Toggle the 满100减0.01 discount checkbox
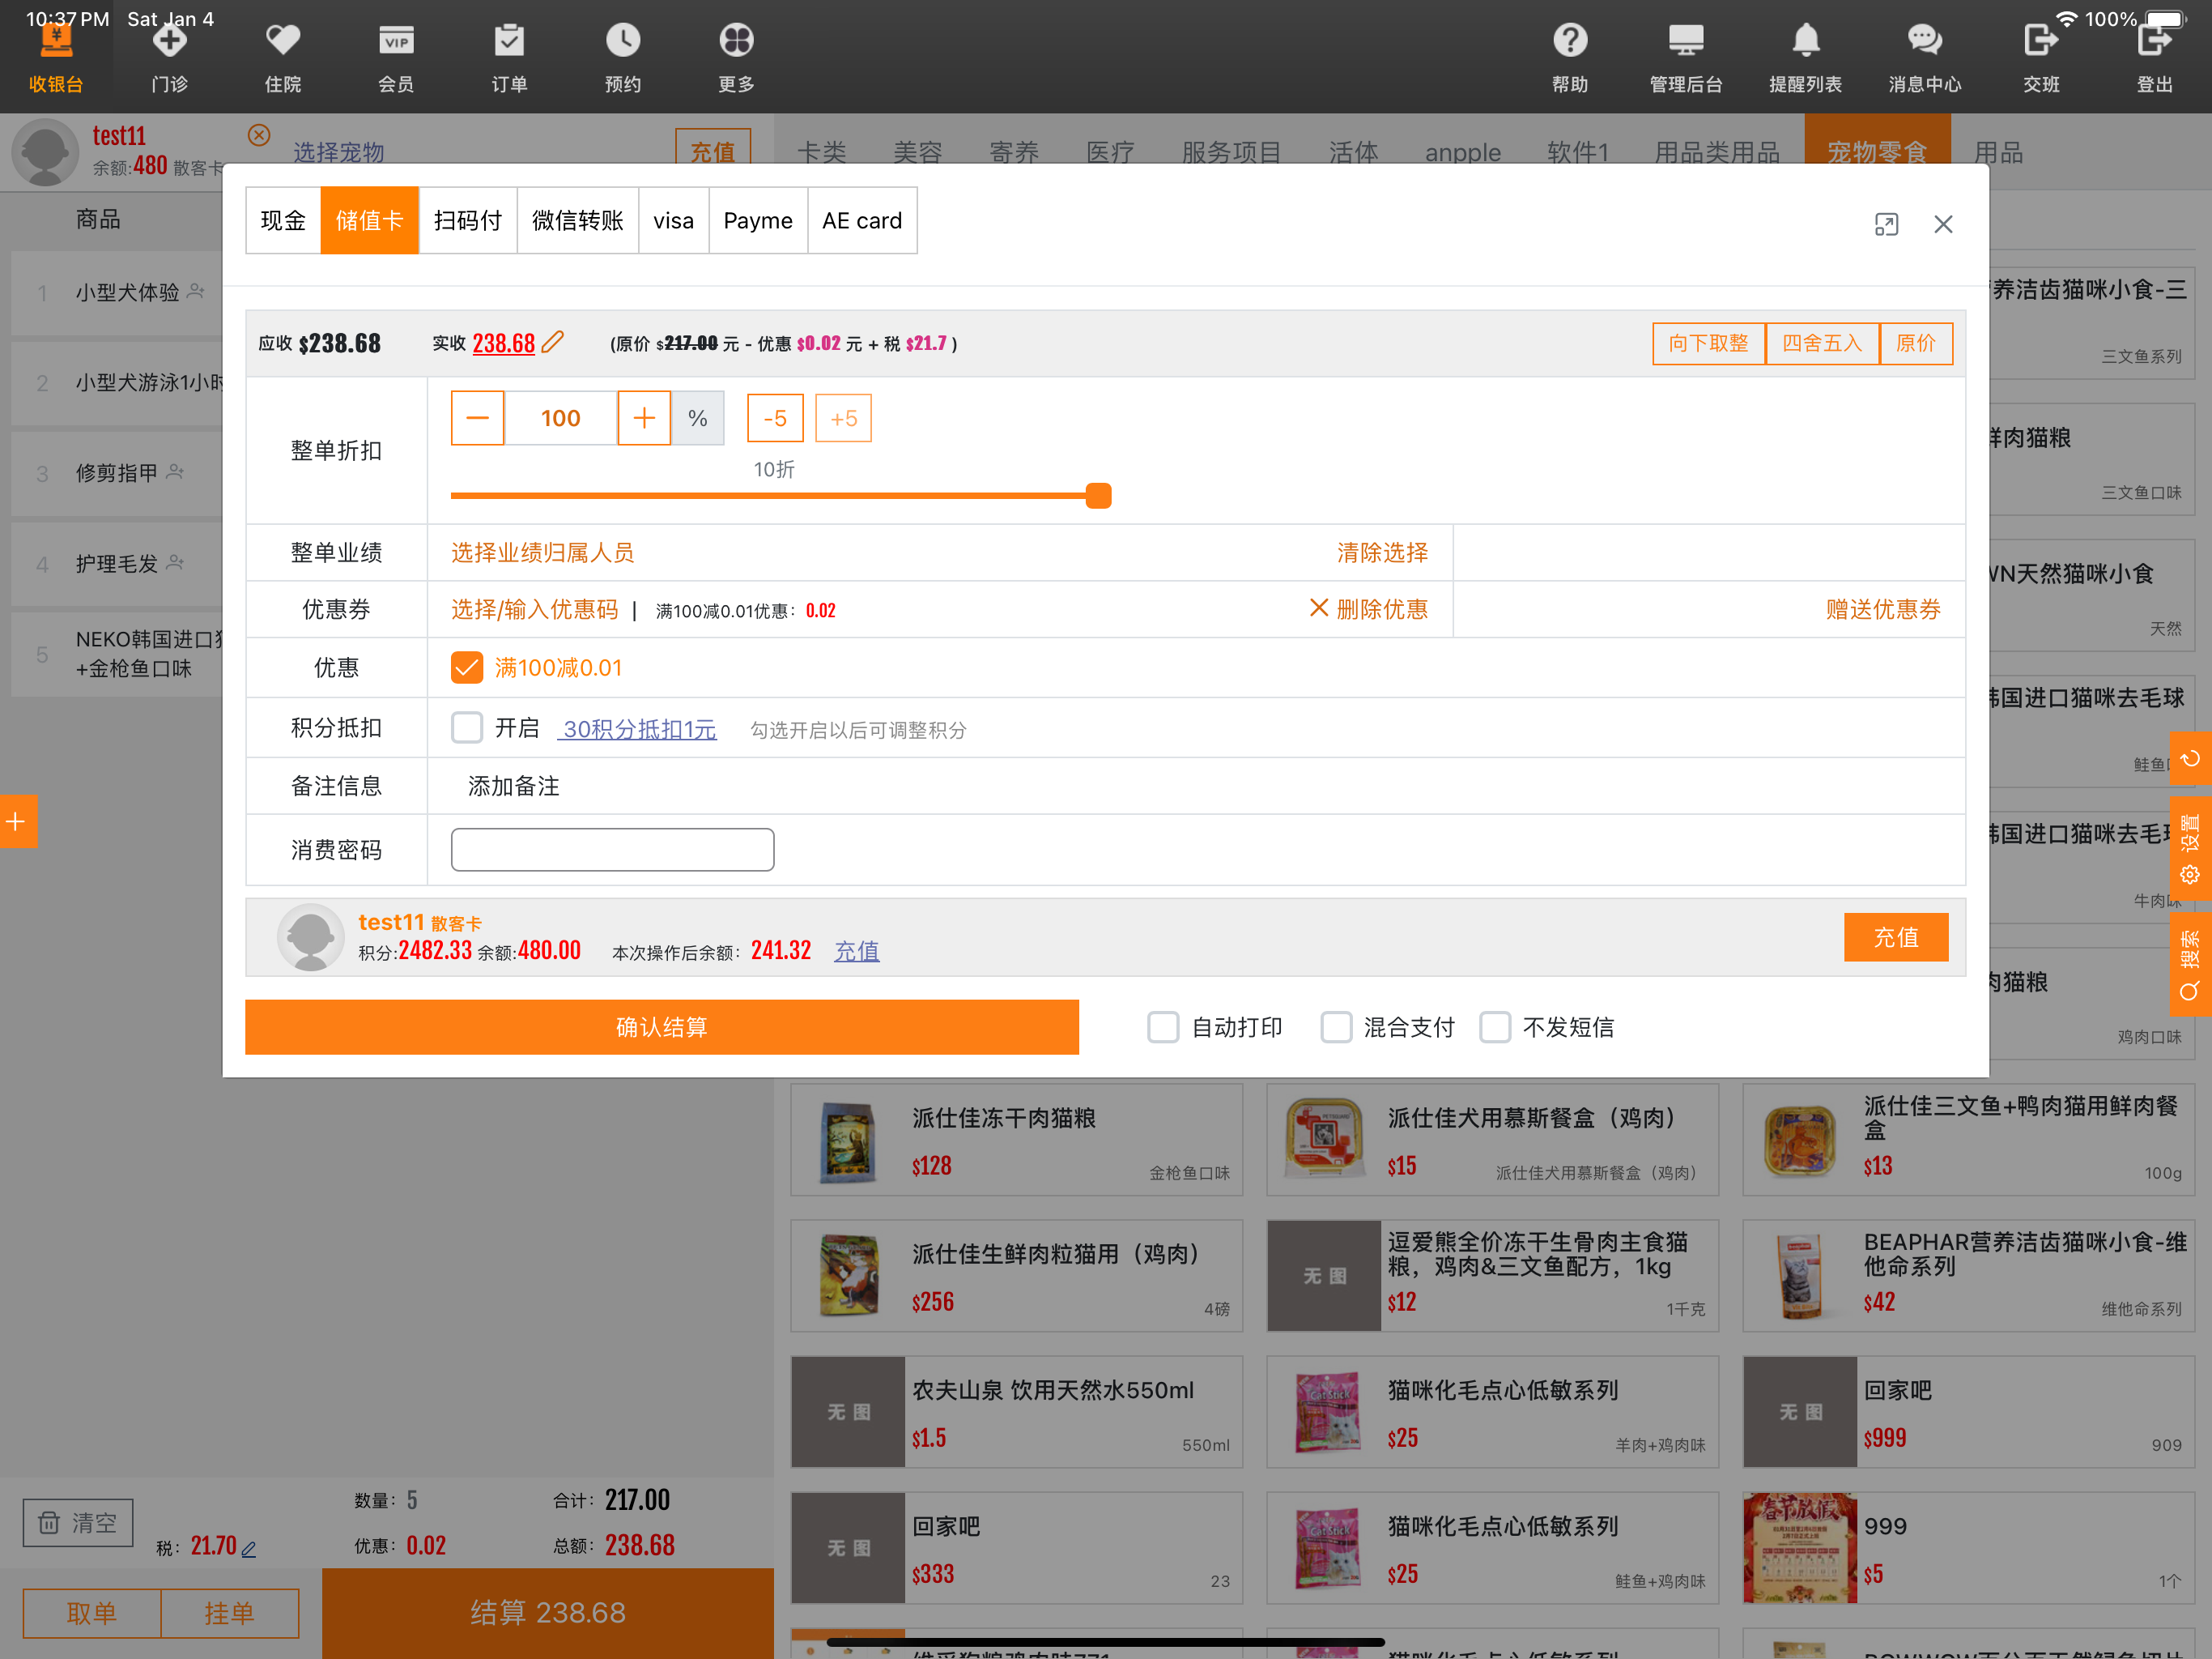Viewport: 2212px width, 1659px height. pos(467,667)
